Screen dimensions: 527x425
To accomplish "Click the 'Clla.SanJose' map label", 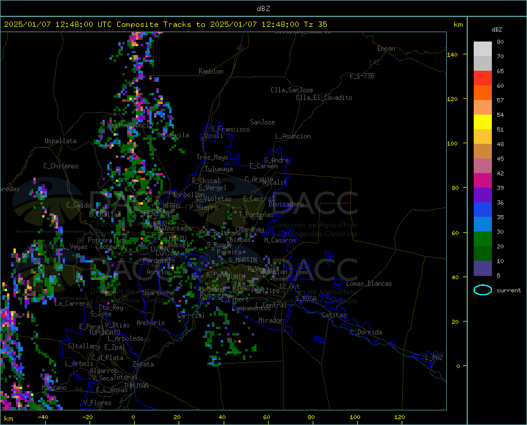I will (x=292, y=90).
